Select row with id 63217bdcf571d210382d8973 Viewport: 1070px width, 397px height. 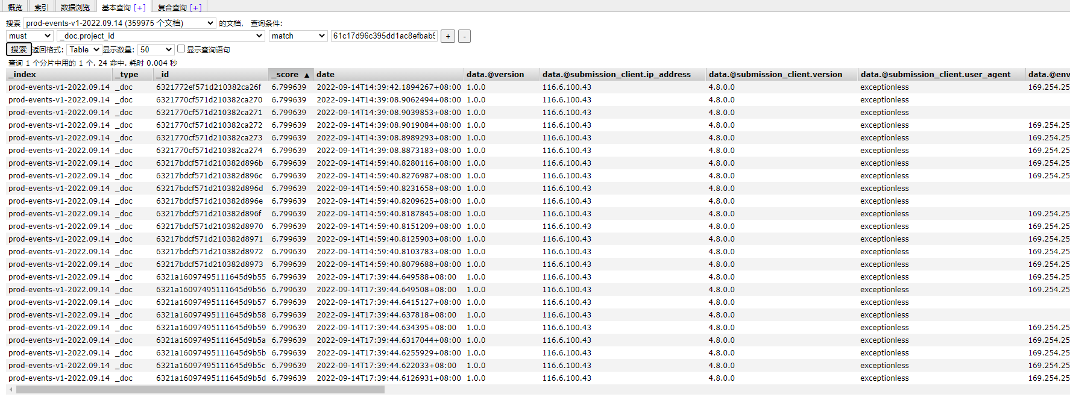pyautogui.click(x=538, y=264)
